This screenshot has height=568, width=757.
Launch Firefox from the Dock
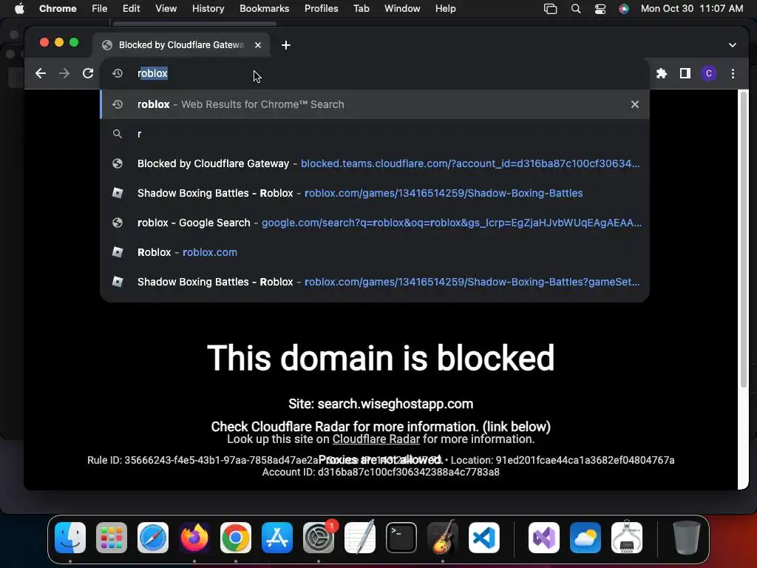(194, 538)
